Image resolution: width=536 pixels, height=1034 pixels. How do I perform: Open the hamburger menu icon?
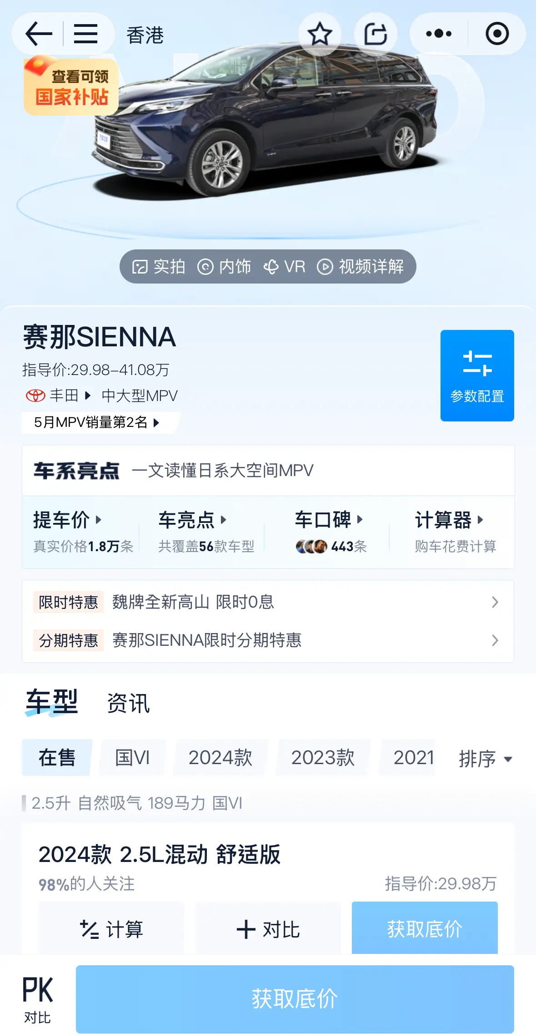(x=85, y=34)
